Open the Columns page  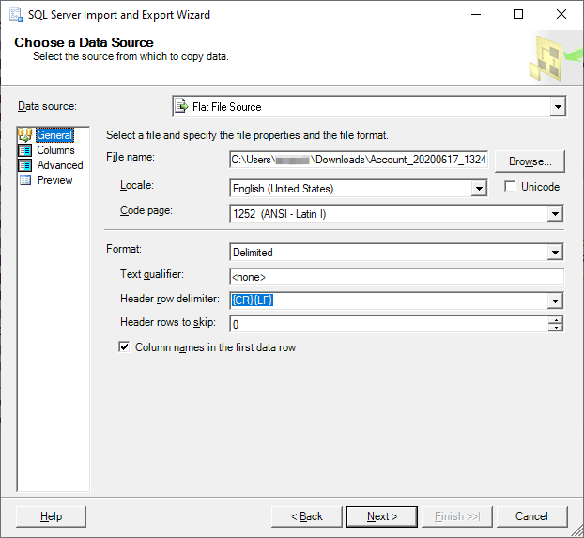pos(55,150)
